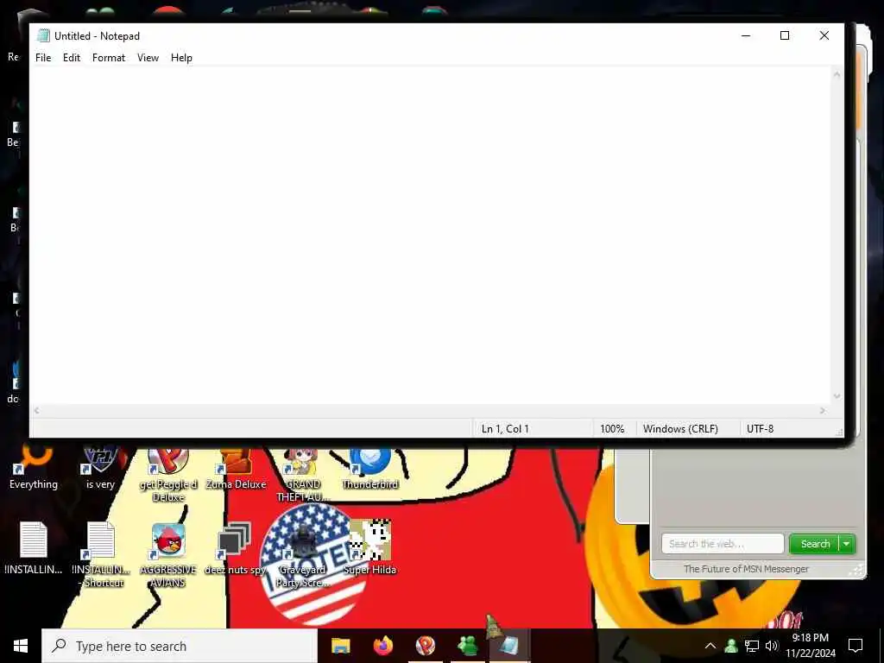Click the Windows (CRLF) status entry
This screenshot has height=663, width=884.
pyautogui.click(x=680, y=429)
